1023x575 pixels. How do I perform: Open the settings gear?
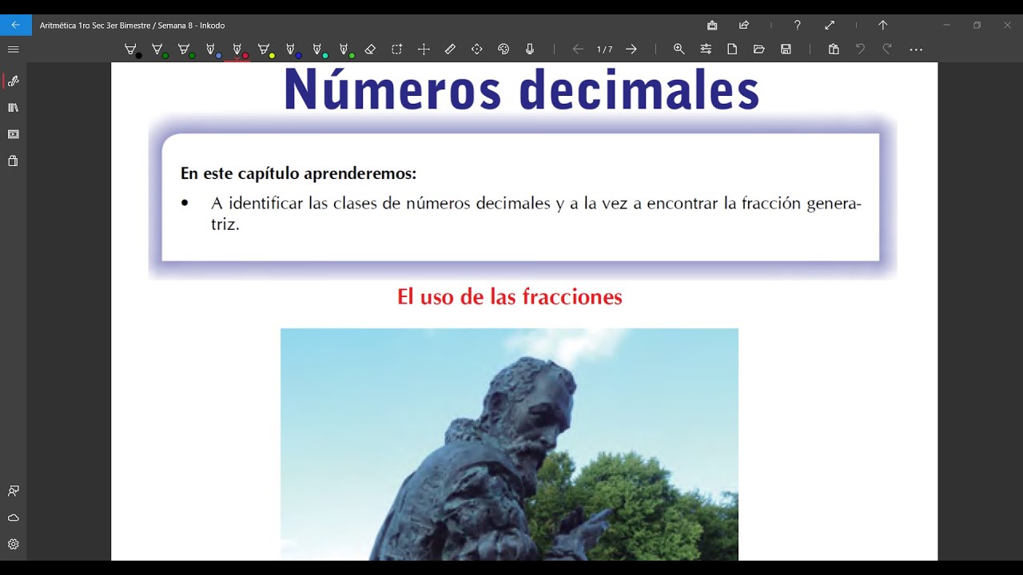(x=13, y=544)
